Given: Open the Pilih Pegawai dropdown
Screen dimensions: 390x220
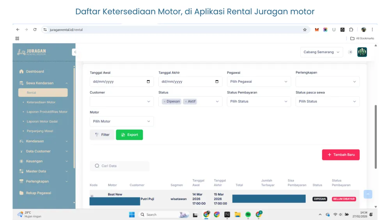Looking at the screenshot, I should pyautogui.click(x=259, y=82).
